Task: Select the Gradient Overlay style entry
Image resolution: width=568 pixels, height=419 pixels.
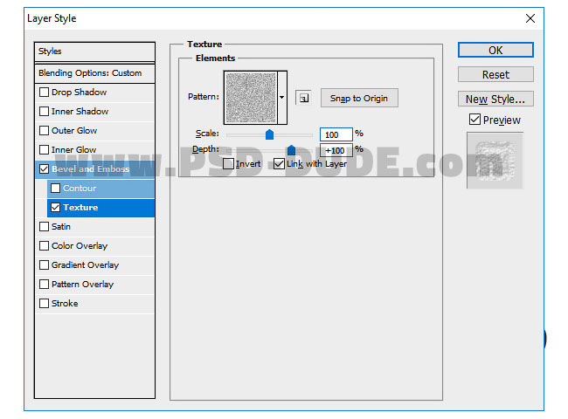Action: click(x=95, y=264)
